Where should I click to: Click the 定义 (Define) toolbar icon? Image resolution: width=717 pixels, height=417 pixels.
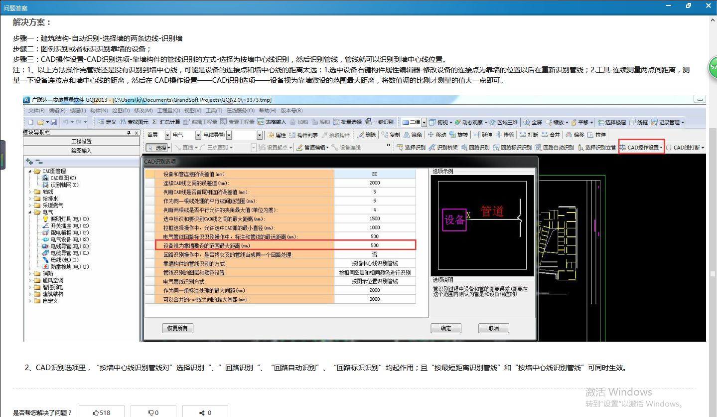(x=107, y=122)
